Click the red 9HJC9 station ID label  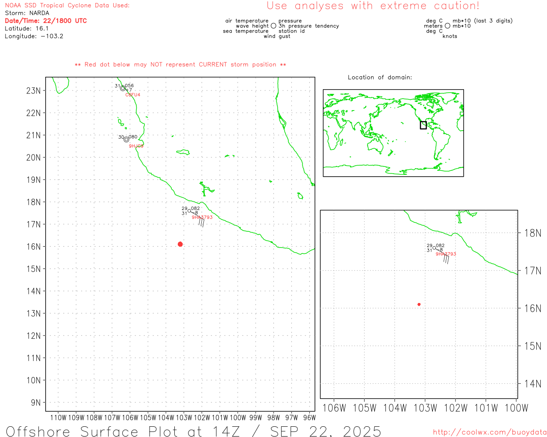point(136,146)
